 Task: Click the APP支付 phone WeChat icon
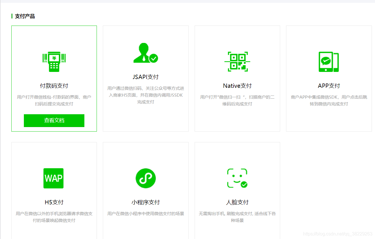pos(329,62)
